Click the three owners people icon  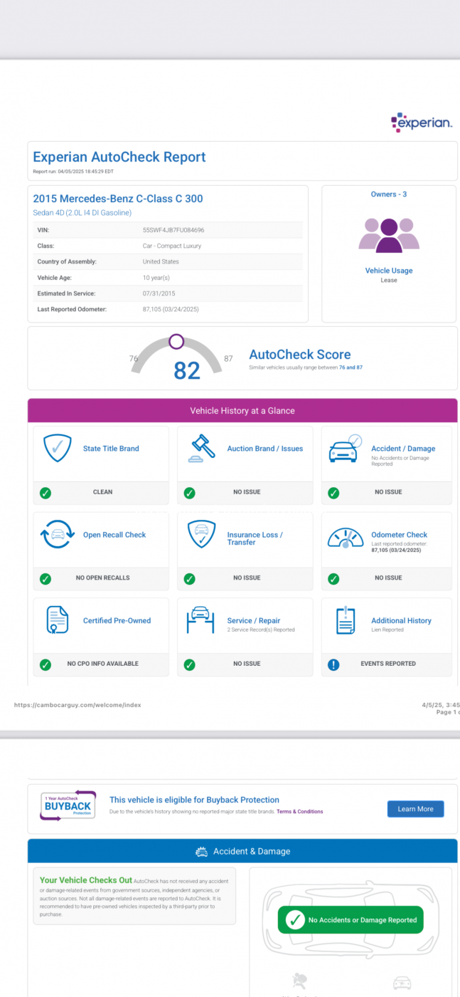389,235
